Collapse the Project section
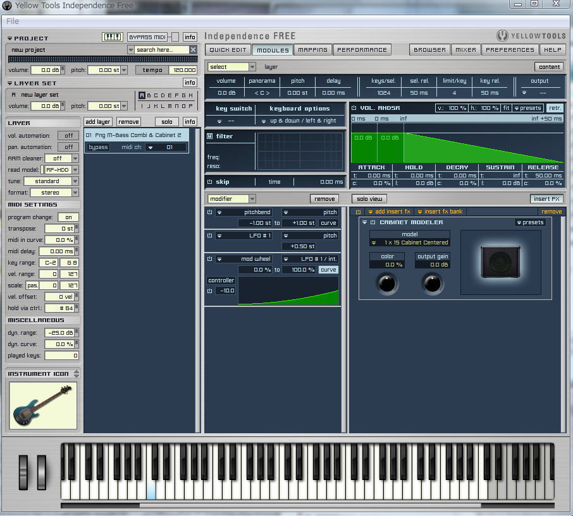This screenshot has height=516, width=573. (x=10, y=39)
